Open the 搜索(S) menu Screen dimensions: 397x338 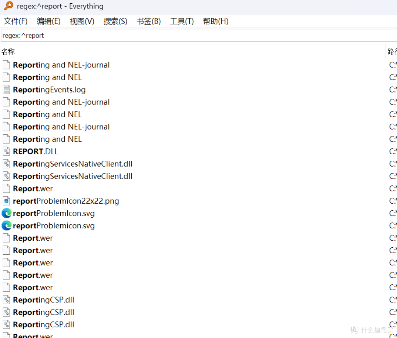(115, 21)
